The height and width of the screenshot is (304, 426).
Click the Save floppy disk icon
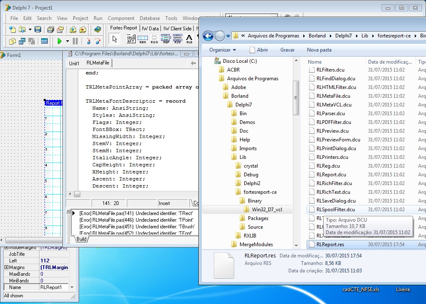point(38,30)
